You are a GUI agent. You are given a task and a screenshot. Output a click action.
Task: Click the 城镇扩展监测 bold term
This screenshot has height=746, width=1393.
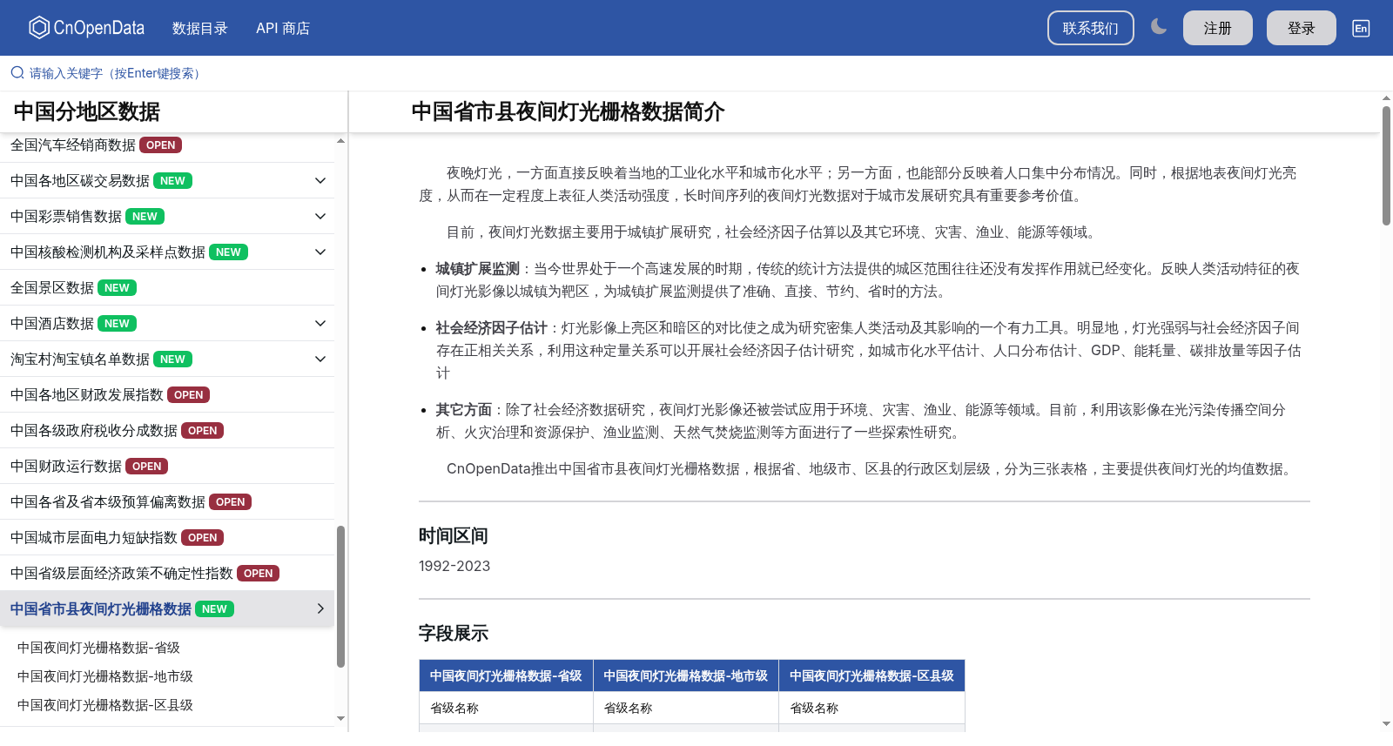point(478,269)
